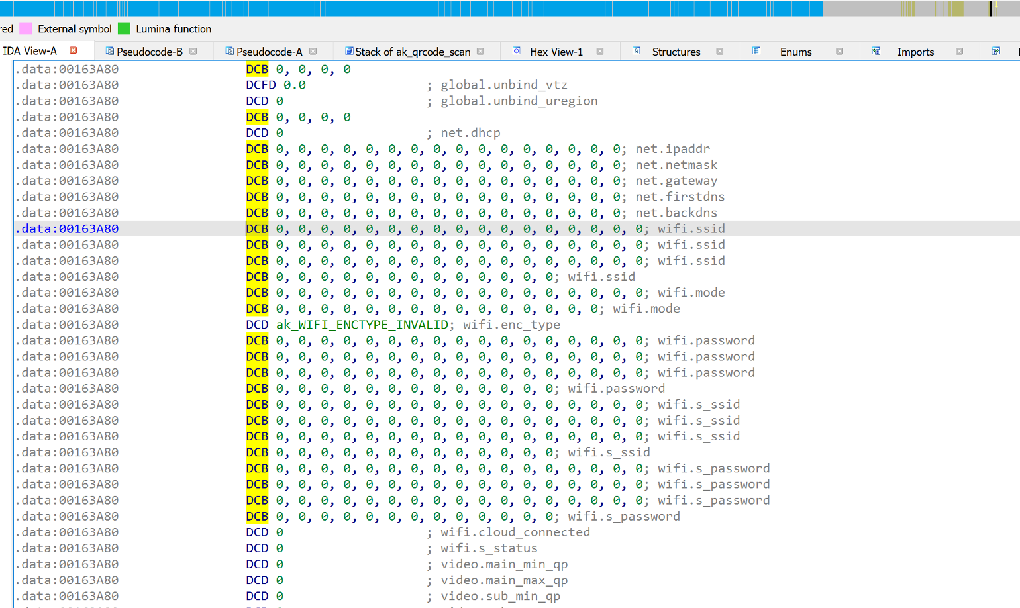Close the Hex View-1 tab
The width and height of the screenshot is (1020, 608).
point(600,51)
